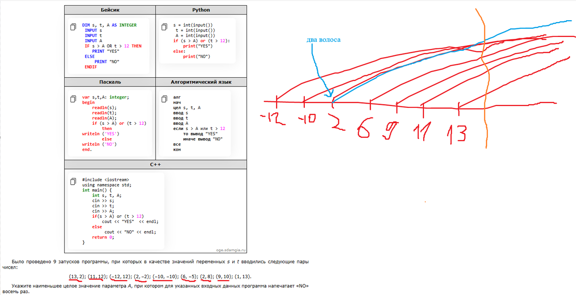This screenshot has height=295, width=576.
Task: Select the C++ section header
Action: (156, 164)
